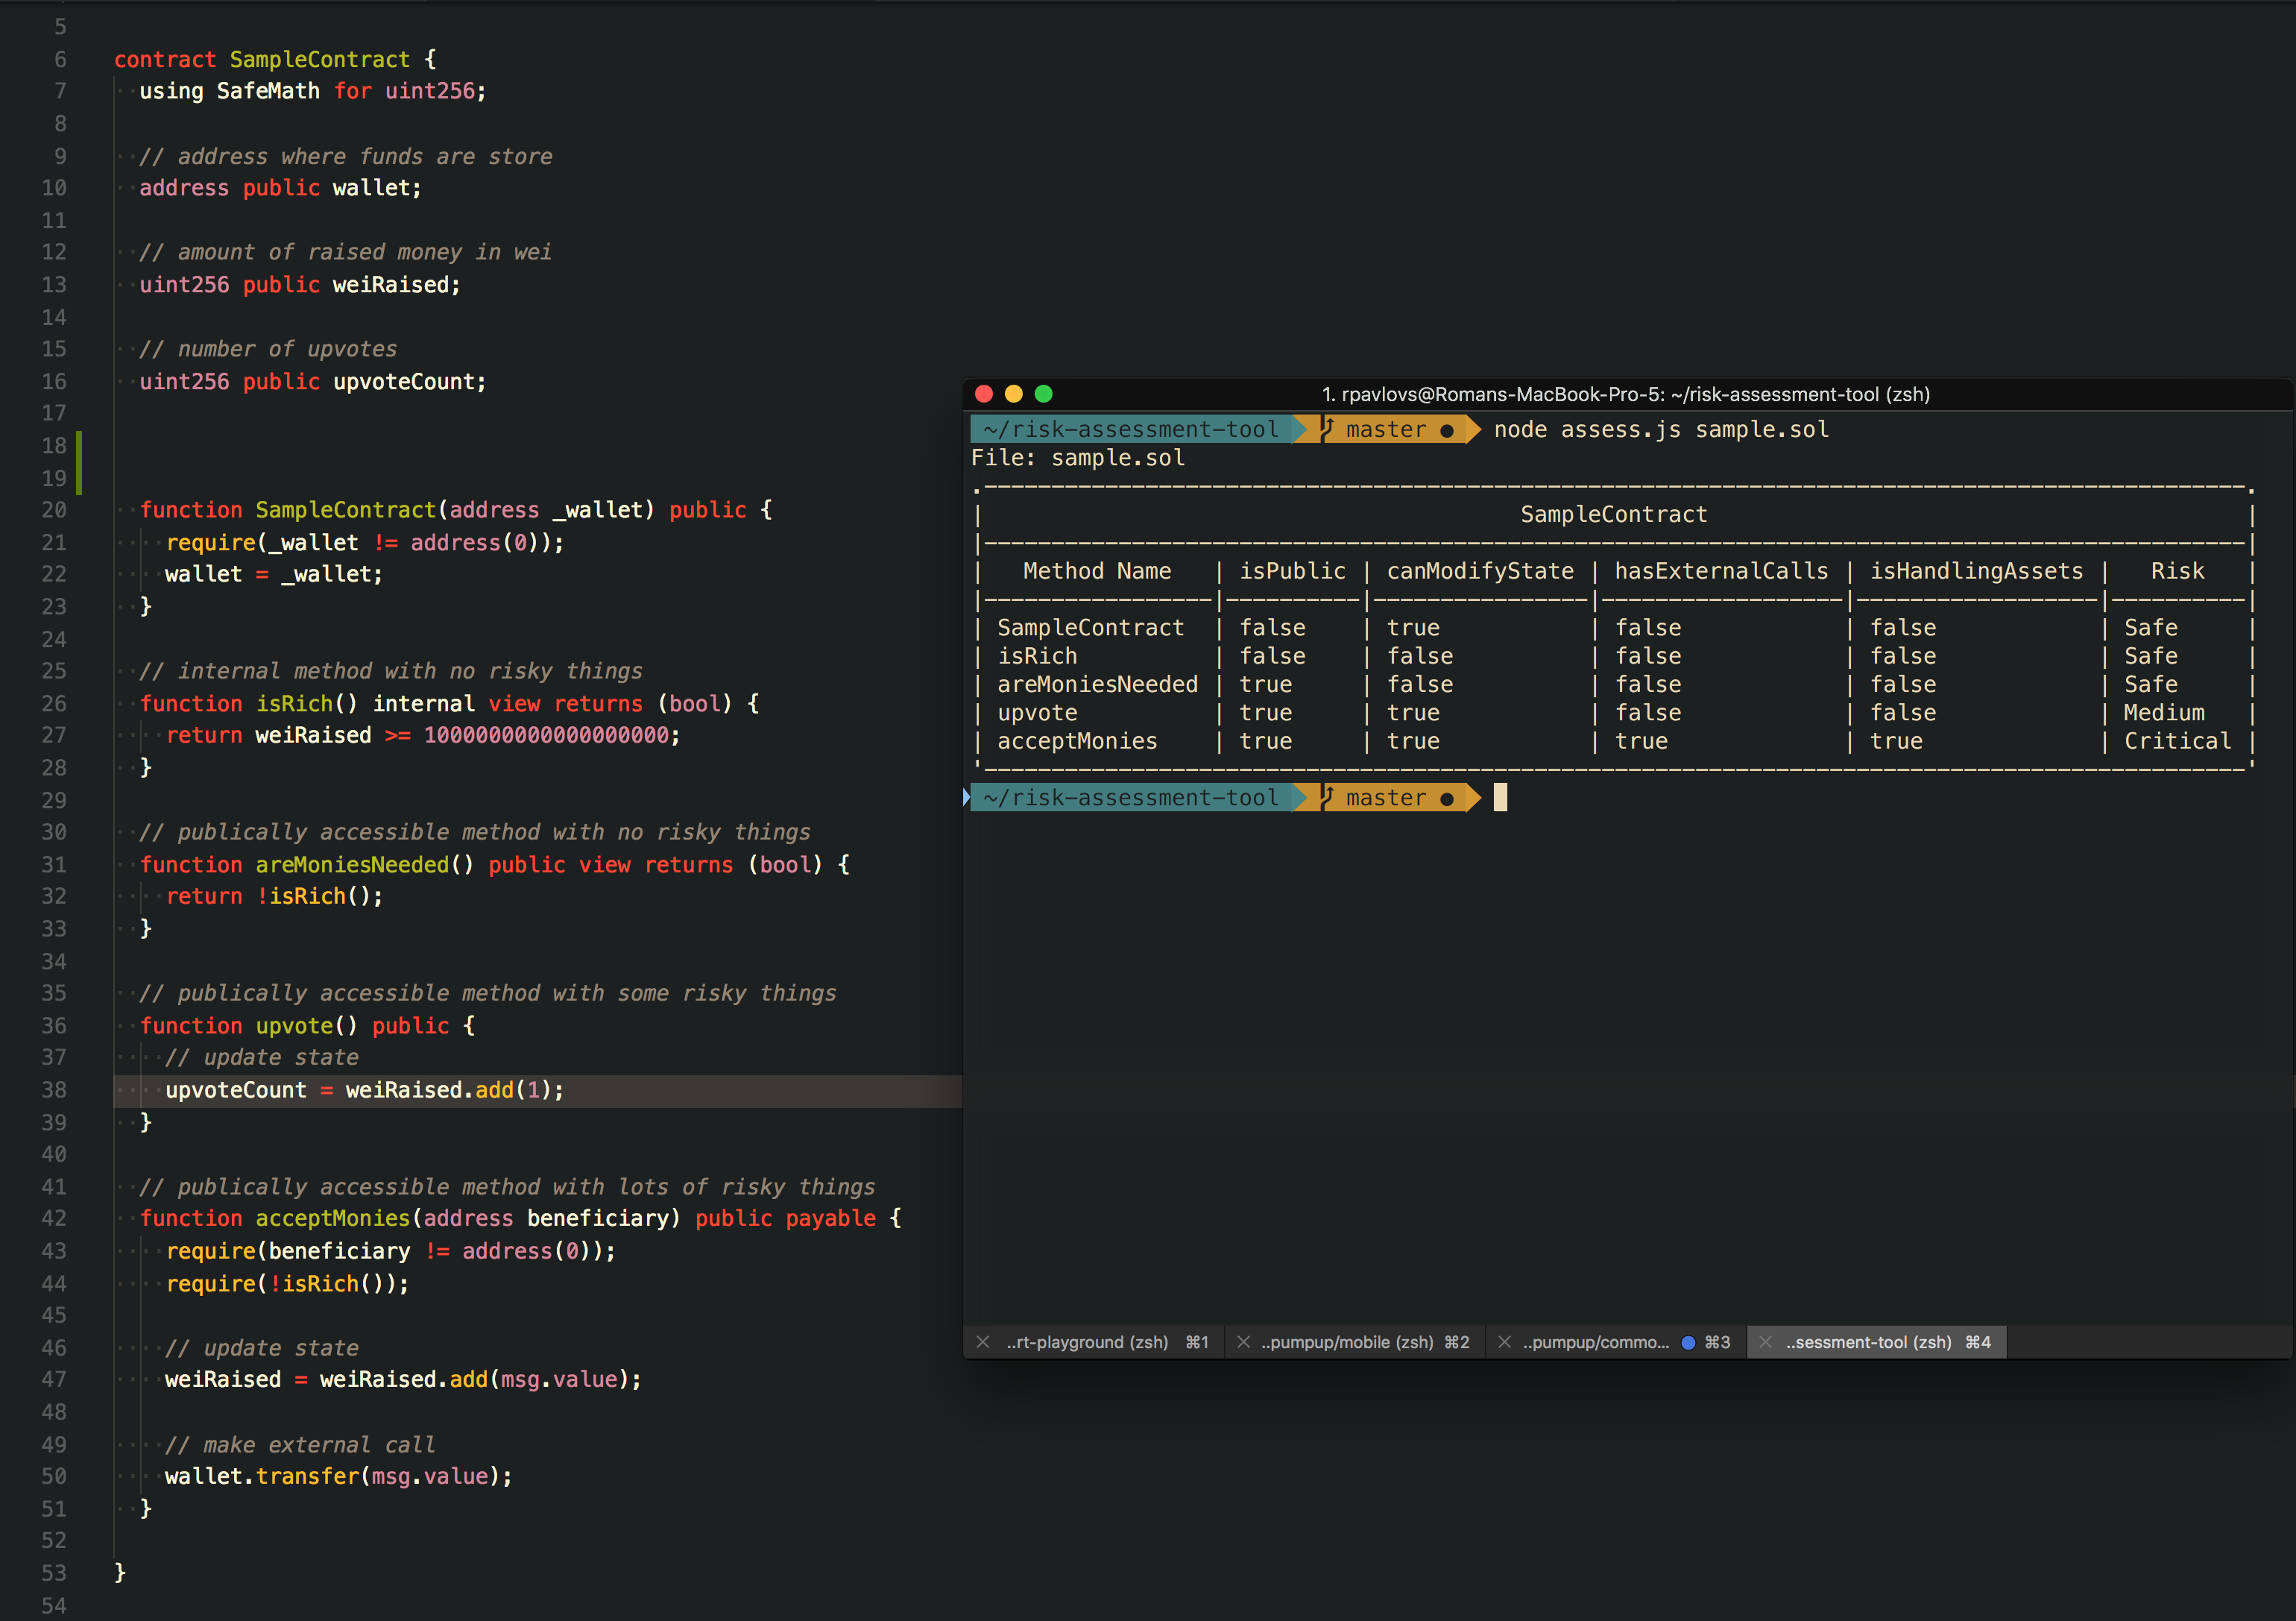Image resolution: width=2296 pixels, height=1621 pixels.
Task: Click the 'canModifyState' column header
Action: [x=1479, y=571]
